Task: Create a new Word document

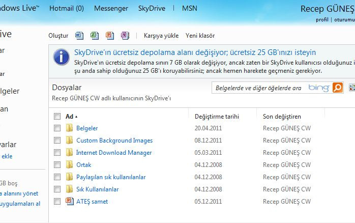Action: pyautogui.click(x=79, y=36)
